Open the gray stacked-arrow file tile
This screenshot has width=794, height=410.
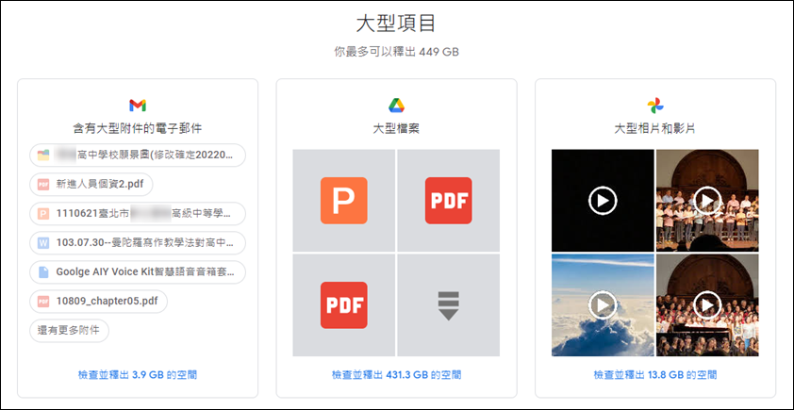click(x=448, y=305)
